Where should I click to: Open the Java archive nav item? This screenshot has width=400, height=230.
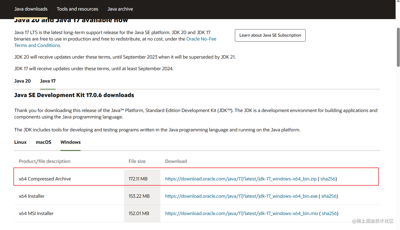point(120,9)
